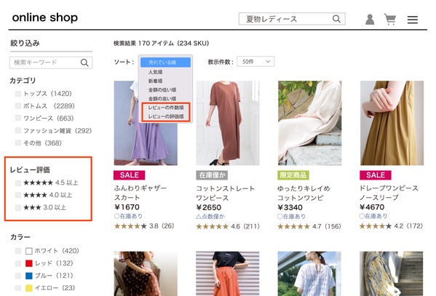Click the ¥1670 price text
436x296 pixels.
[127, 207]
